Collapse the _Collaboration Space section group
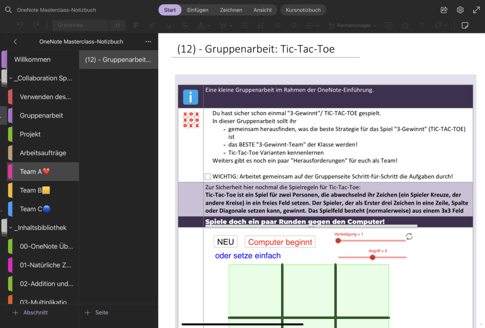485x328 pixels. point(10,78)
